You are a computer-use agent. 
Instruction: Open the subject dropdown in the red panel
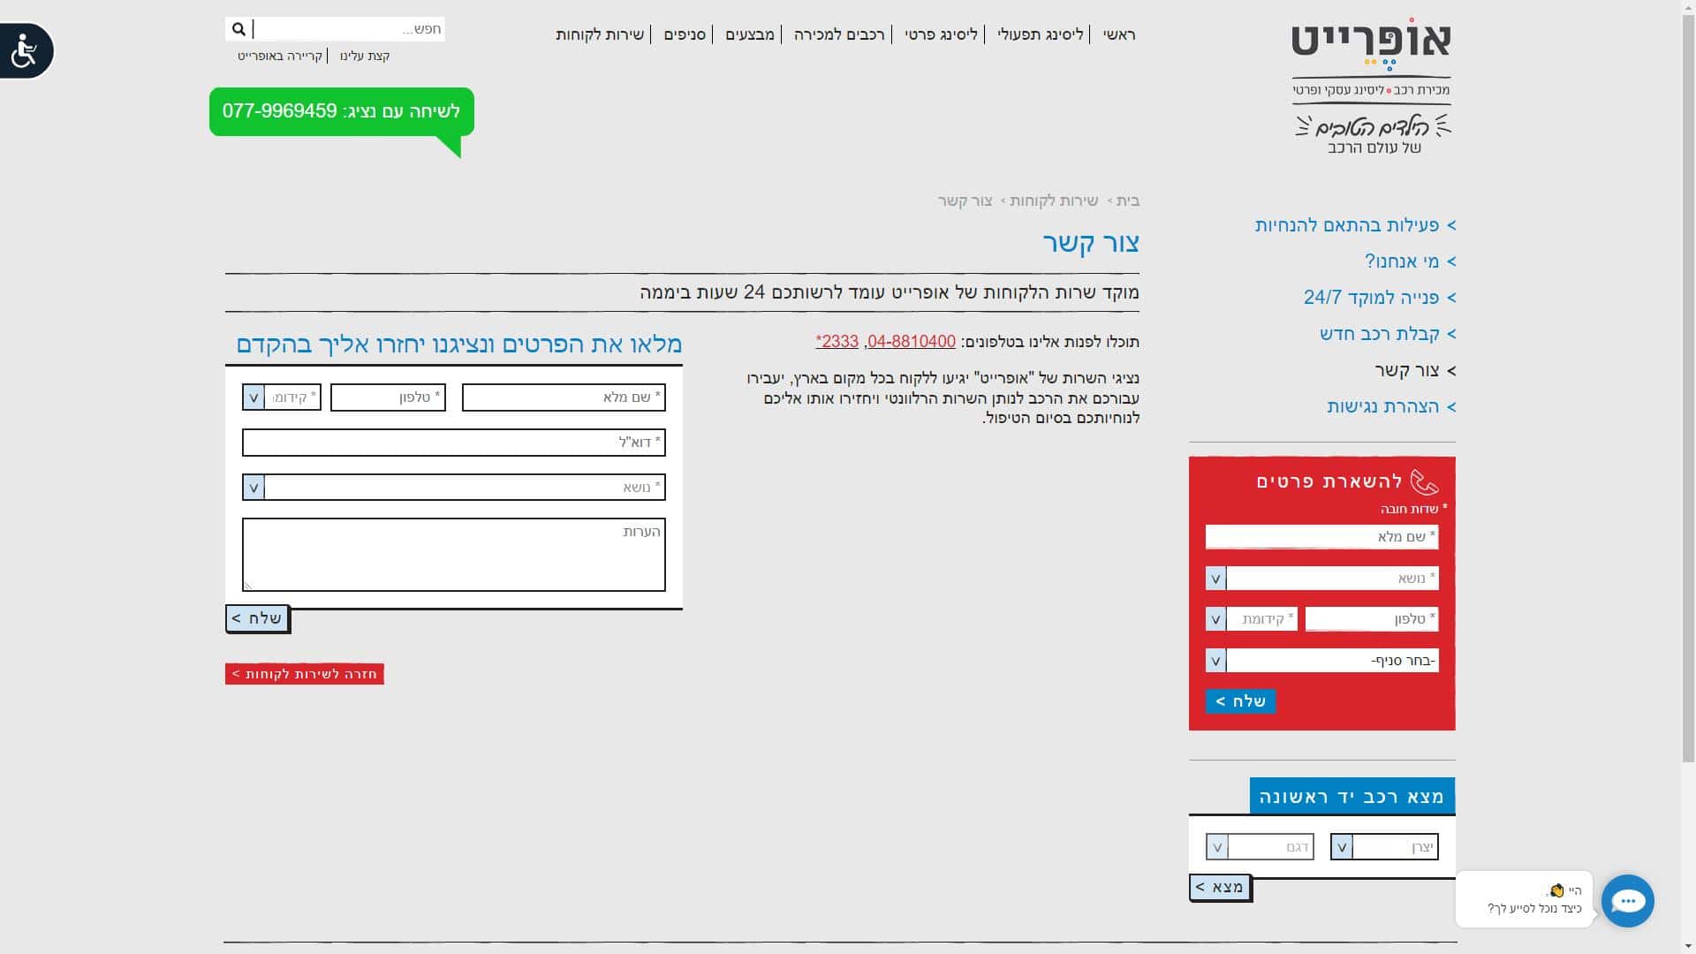click(1215, 579)
